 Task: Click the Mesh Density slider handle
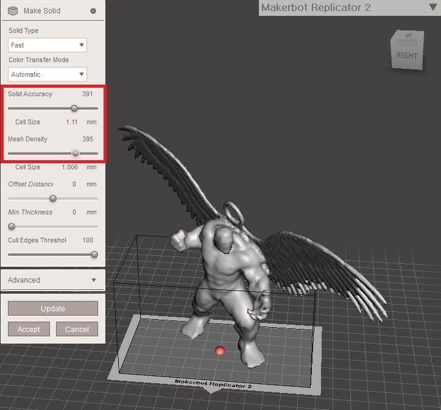(x=76, y=154)
